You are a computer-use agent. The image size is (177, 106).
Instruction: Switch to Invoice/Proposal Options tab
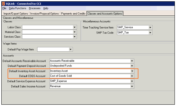pos(45,14)
